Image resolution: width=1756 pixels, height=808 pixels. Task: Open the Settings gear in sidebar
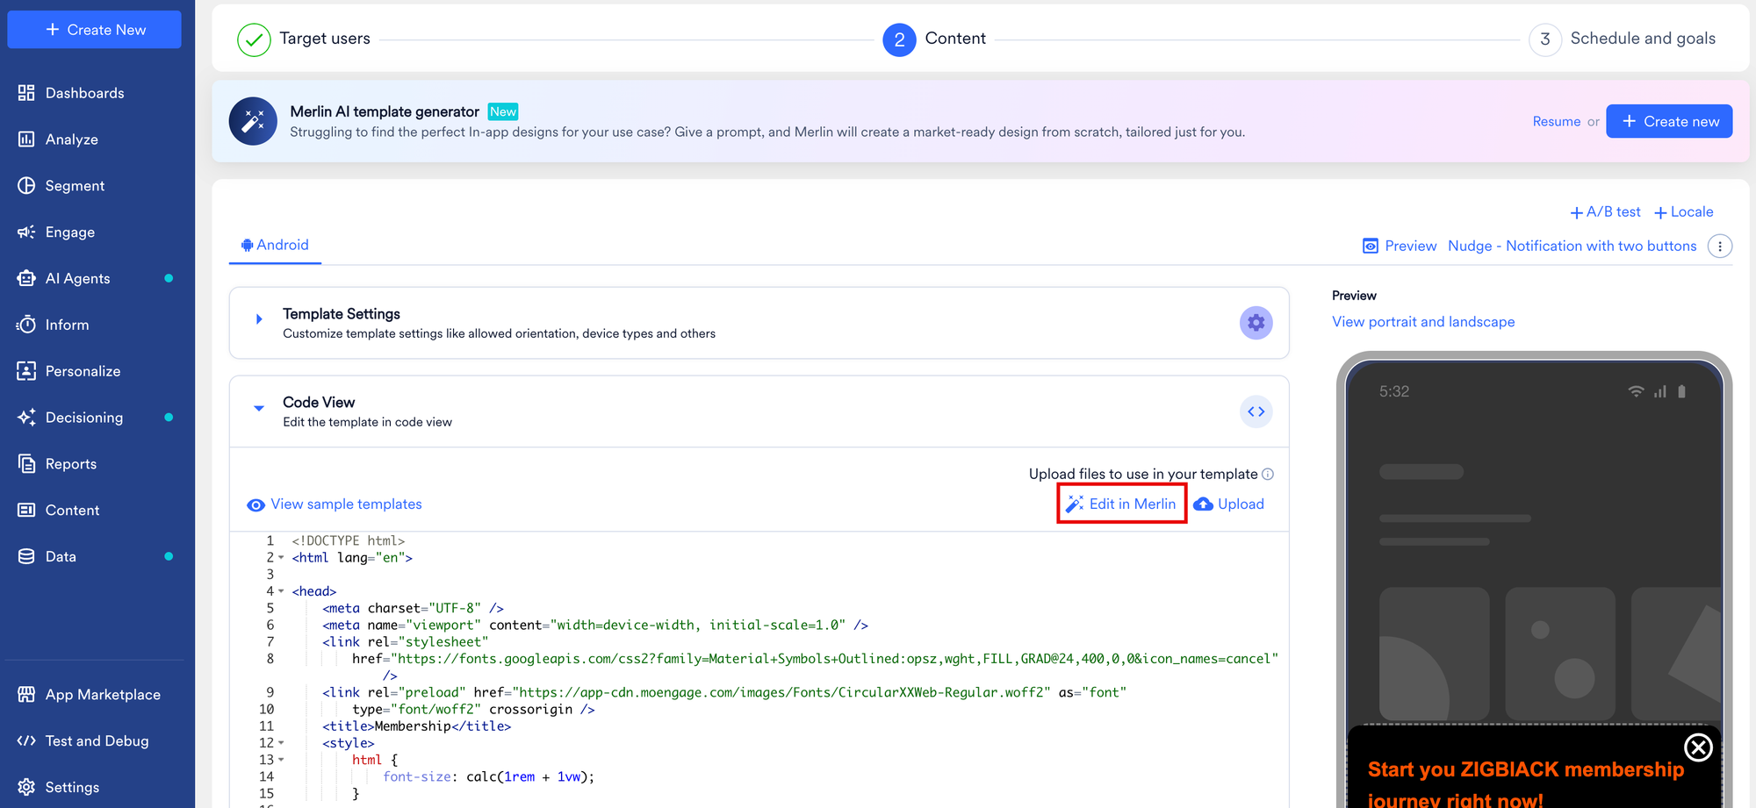click(26, 788)
